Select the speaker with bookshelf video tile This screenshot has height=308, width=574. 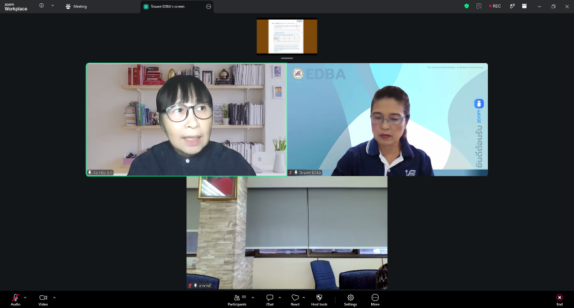pyautogui.click(x=187, y=120)
